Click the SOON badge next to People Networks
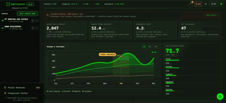Screen dimensions: 226x103 pyautogui.click(x=38, y=88)
